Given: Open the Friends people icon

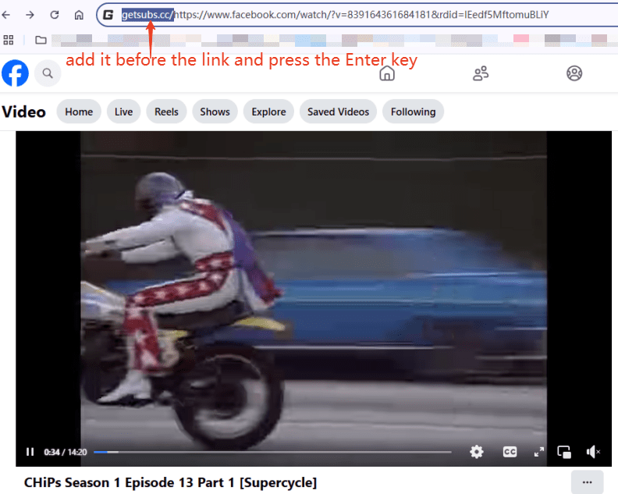Looking at the screenshot, I should pyautogui.click(x=481, y=73).
